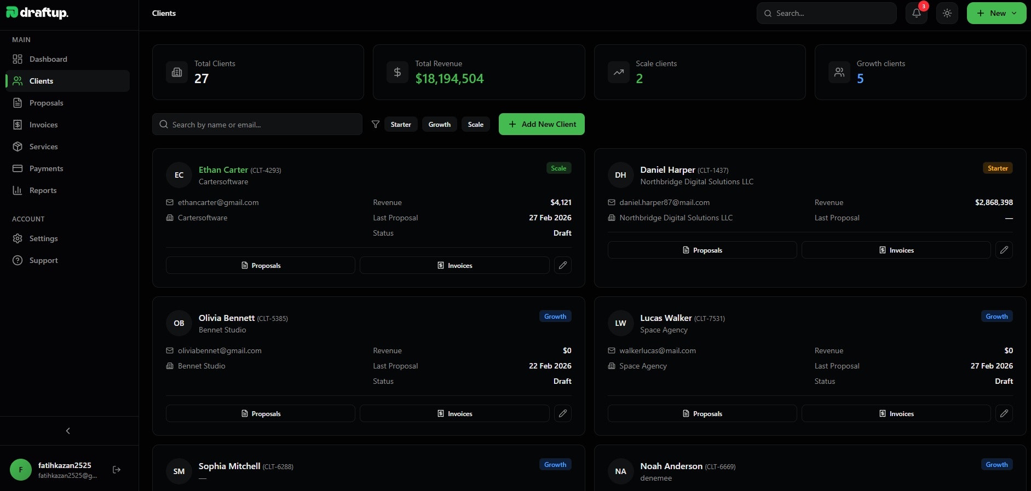1031x491 pixels.
Task: Navigate to Payments in sidebar
Action: click(x=68, y=168)
